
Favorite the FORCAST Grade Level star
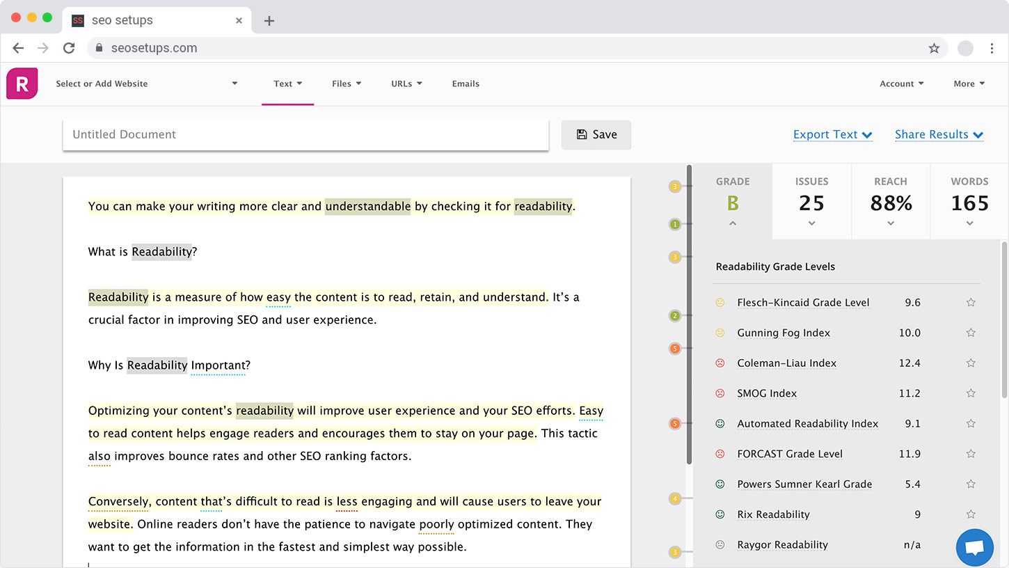tap(971, 454)
